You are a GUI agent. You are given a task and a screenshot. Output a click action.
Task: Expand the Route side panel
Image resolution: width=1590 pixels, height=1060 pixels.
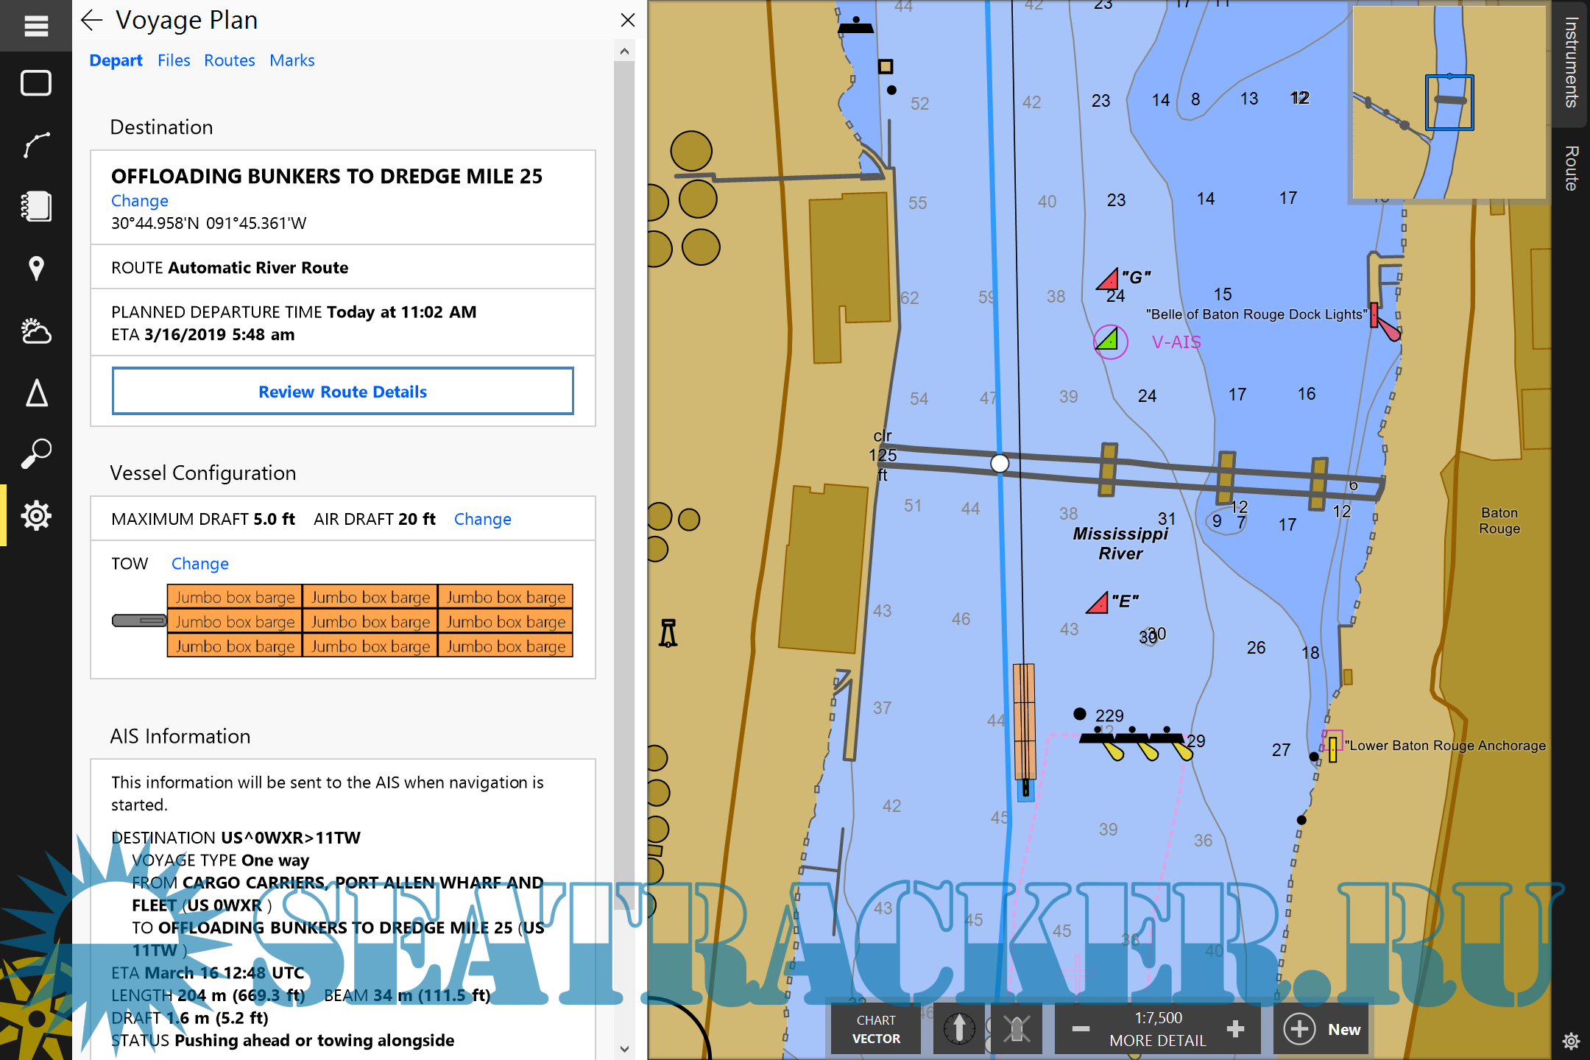tap(1571, 168)
